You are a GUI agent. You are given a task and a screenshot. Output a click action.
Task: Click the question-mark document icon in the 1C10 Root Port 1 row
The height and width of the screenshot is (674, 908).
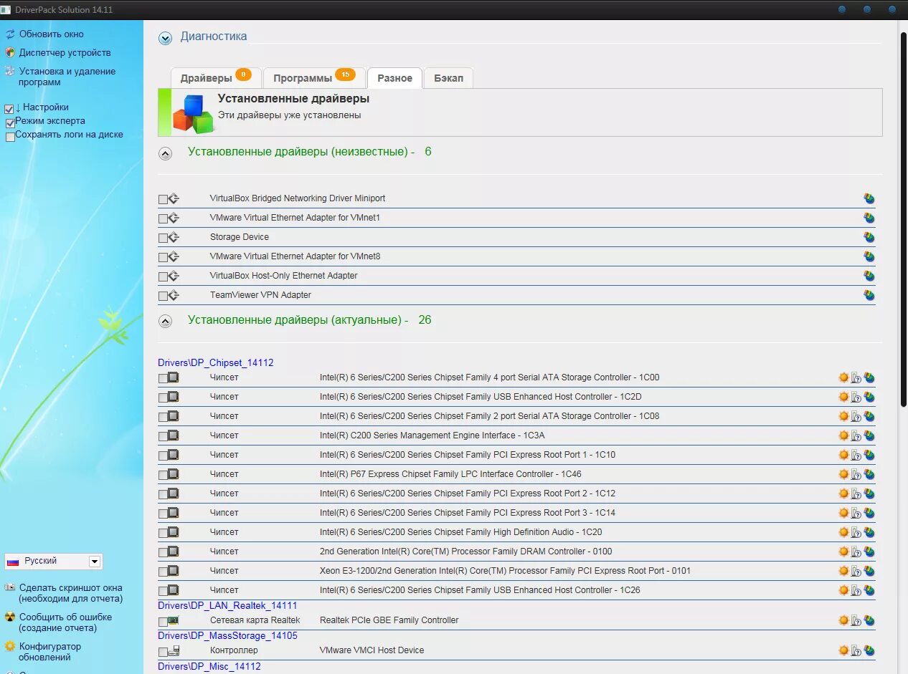[856, 455]
